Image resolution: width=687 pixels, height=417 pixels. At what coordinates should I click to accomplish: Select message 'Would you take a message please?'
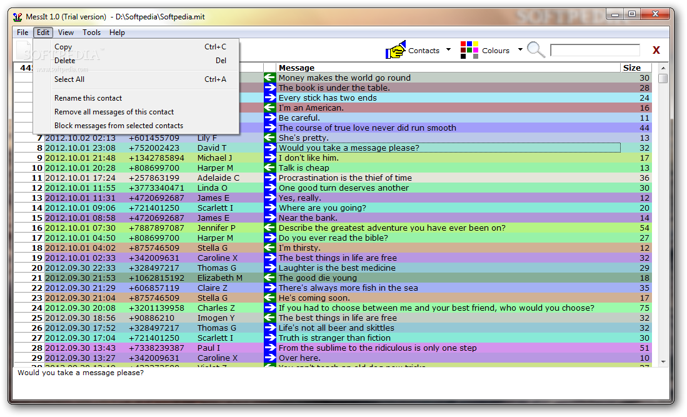click(449, 148)
